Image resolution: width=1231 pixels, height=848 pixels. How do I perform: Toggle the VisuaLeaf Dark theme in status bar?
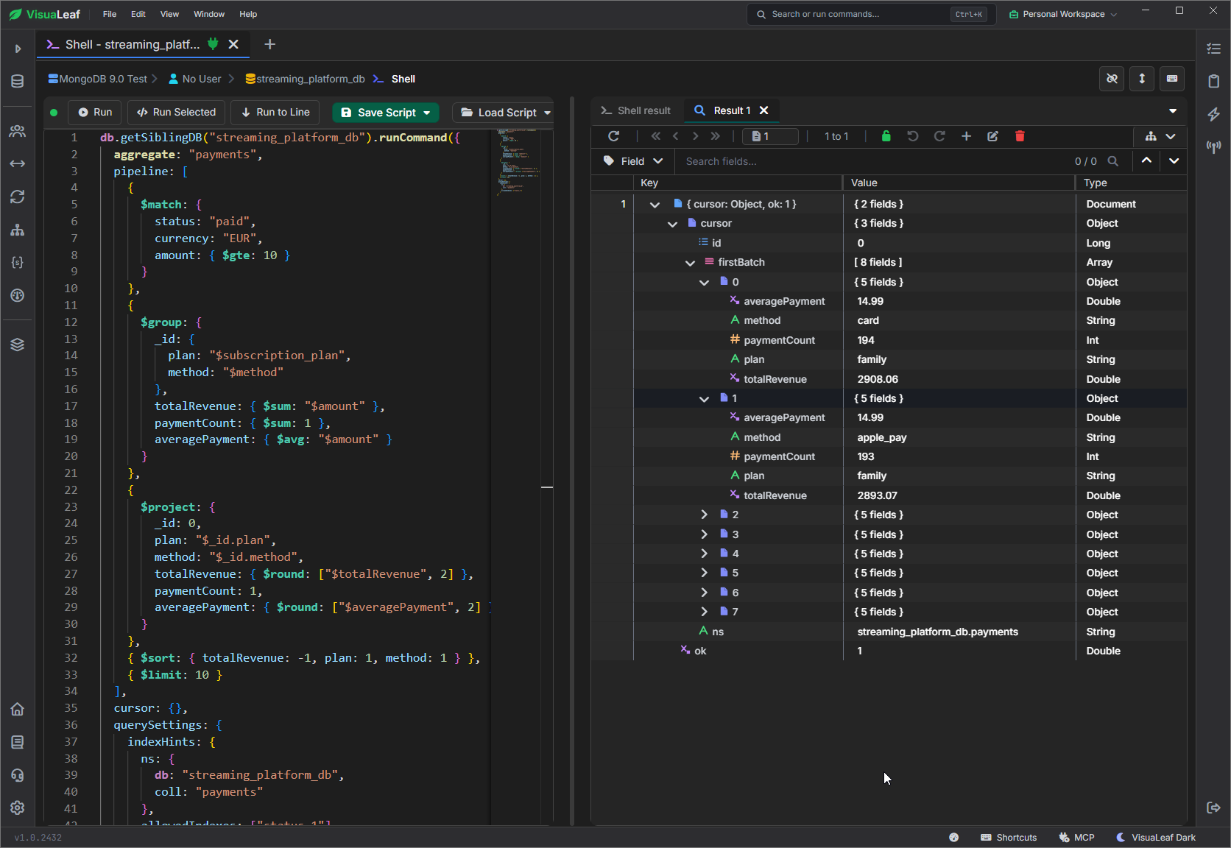click(1156, 838)
